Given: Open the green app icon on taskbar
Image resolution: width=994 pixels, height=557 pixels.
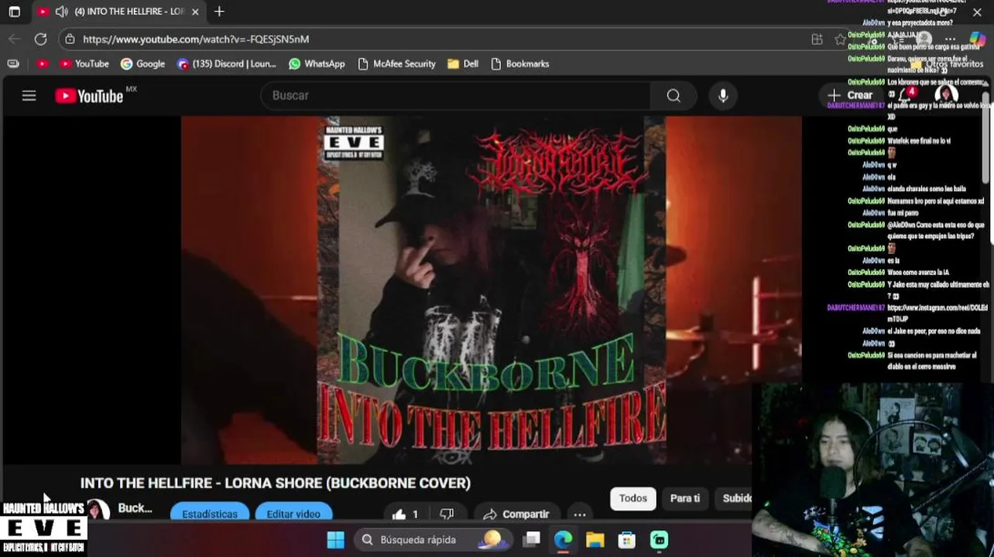Looking at the screenshot, I should [659, 539].
